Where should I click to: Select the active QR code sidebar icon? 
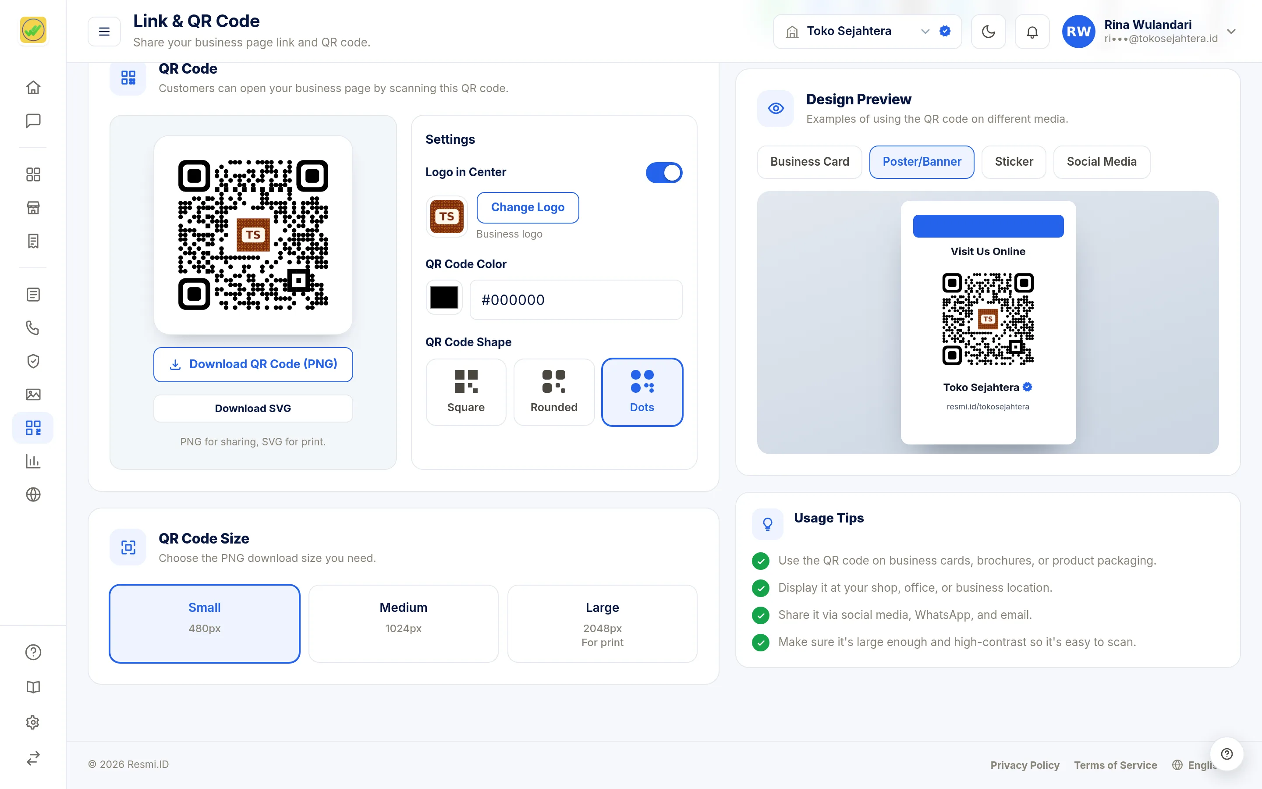tap(33, 428)
